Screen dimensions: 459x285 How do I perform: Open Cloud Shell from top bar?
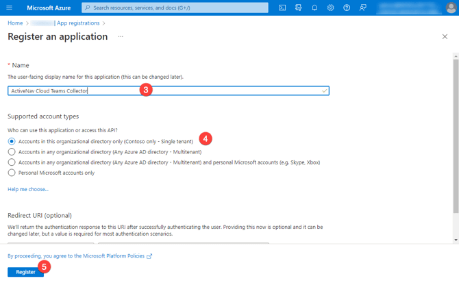(x=282, y=8)
